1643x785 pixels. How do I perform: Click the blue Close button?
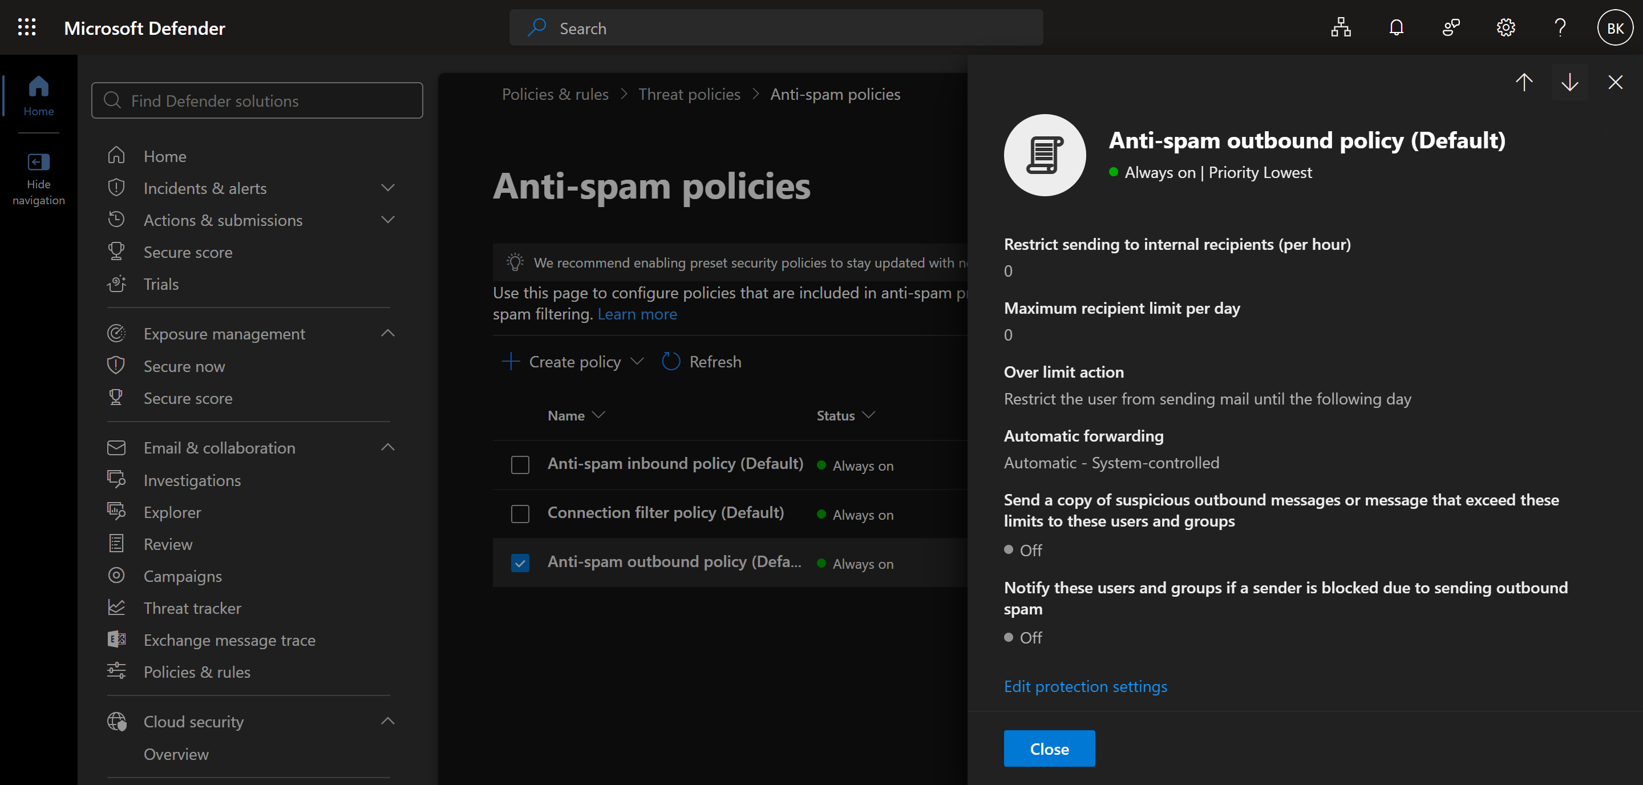1049,748
